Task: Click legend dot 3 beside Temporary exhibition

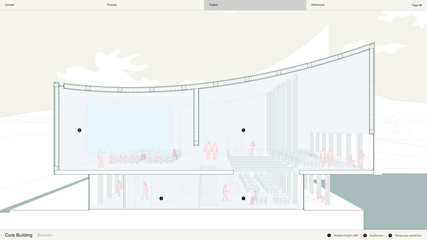Action: (x=390, y=235)
